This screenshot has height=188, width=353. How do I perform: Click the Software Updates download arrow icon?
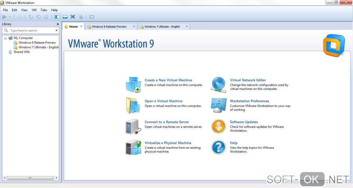[x=218, y=126]
